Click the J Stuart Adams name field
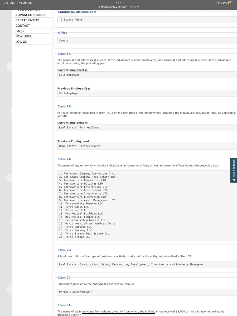The width and height of the screenshot is (237, 316). point(147,20)
